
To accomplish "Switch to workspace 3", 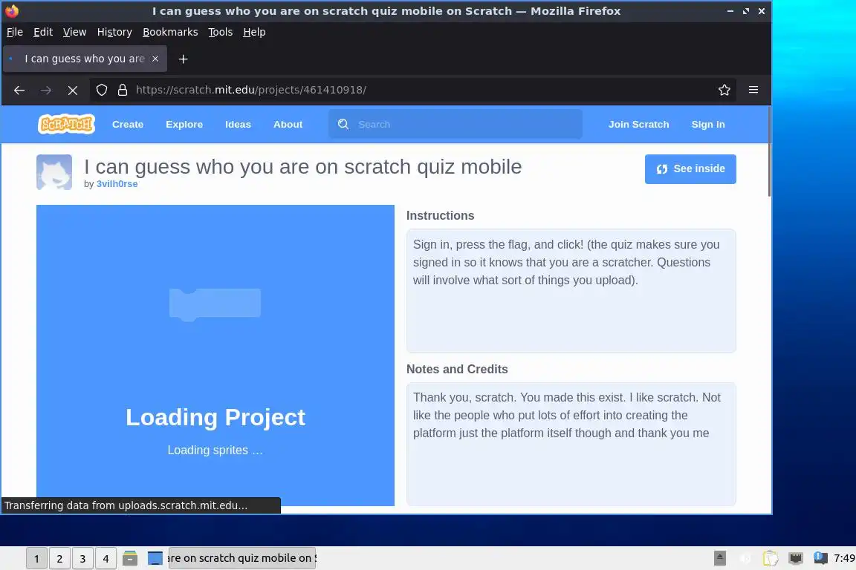I will pyautogui.click(x=82, y=558).
